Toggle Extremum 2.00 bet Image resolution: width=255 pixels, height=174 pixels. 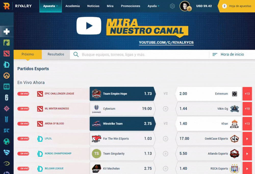(209, 94)
